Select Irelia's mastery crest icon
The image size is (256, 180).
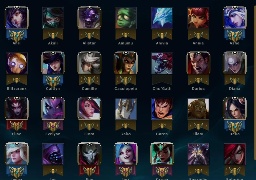click(x=235, y=126)
